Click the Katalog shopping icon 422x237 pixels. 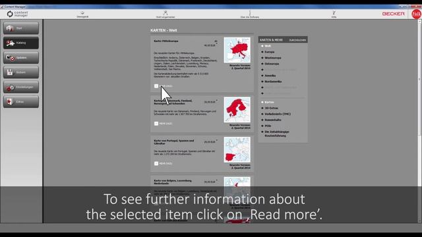point(11,43)
